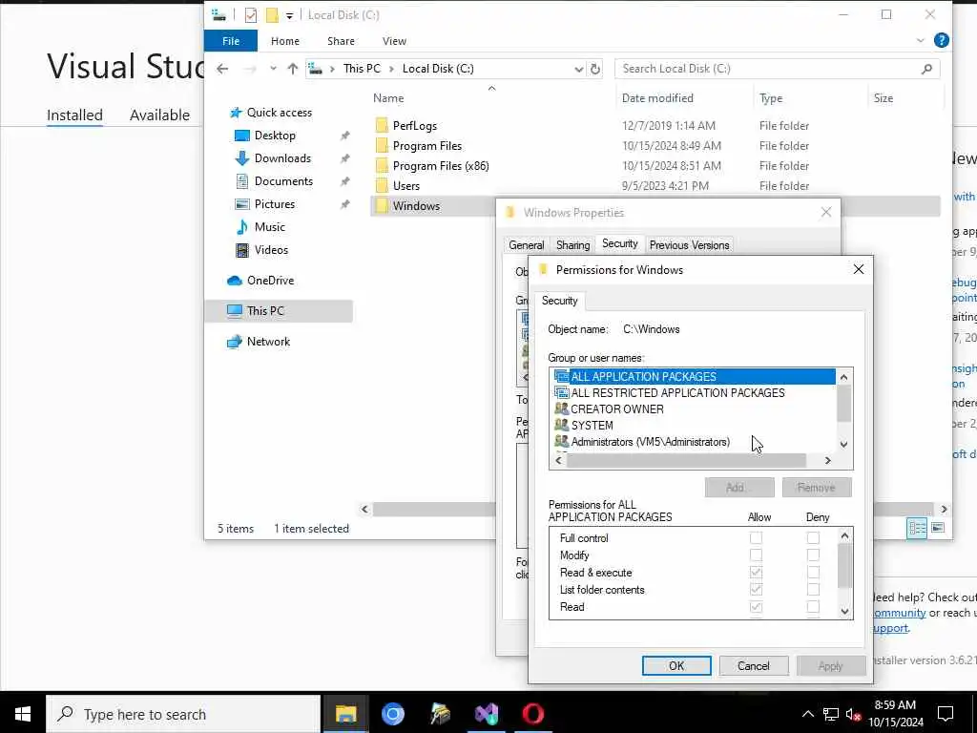Click the Desktop icon in Quick access
The height and width of the screenshot is (733, 977).
241,136
